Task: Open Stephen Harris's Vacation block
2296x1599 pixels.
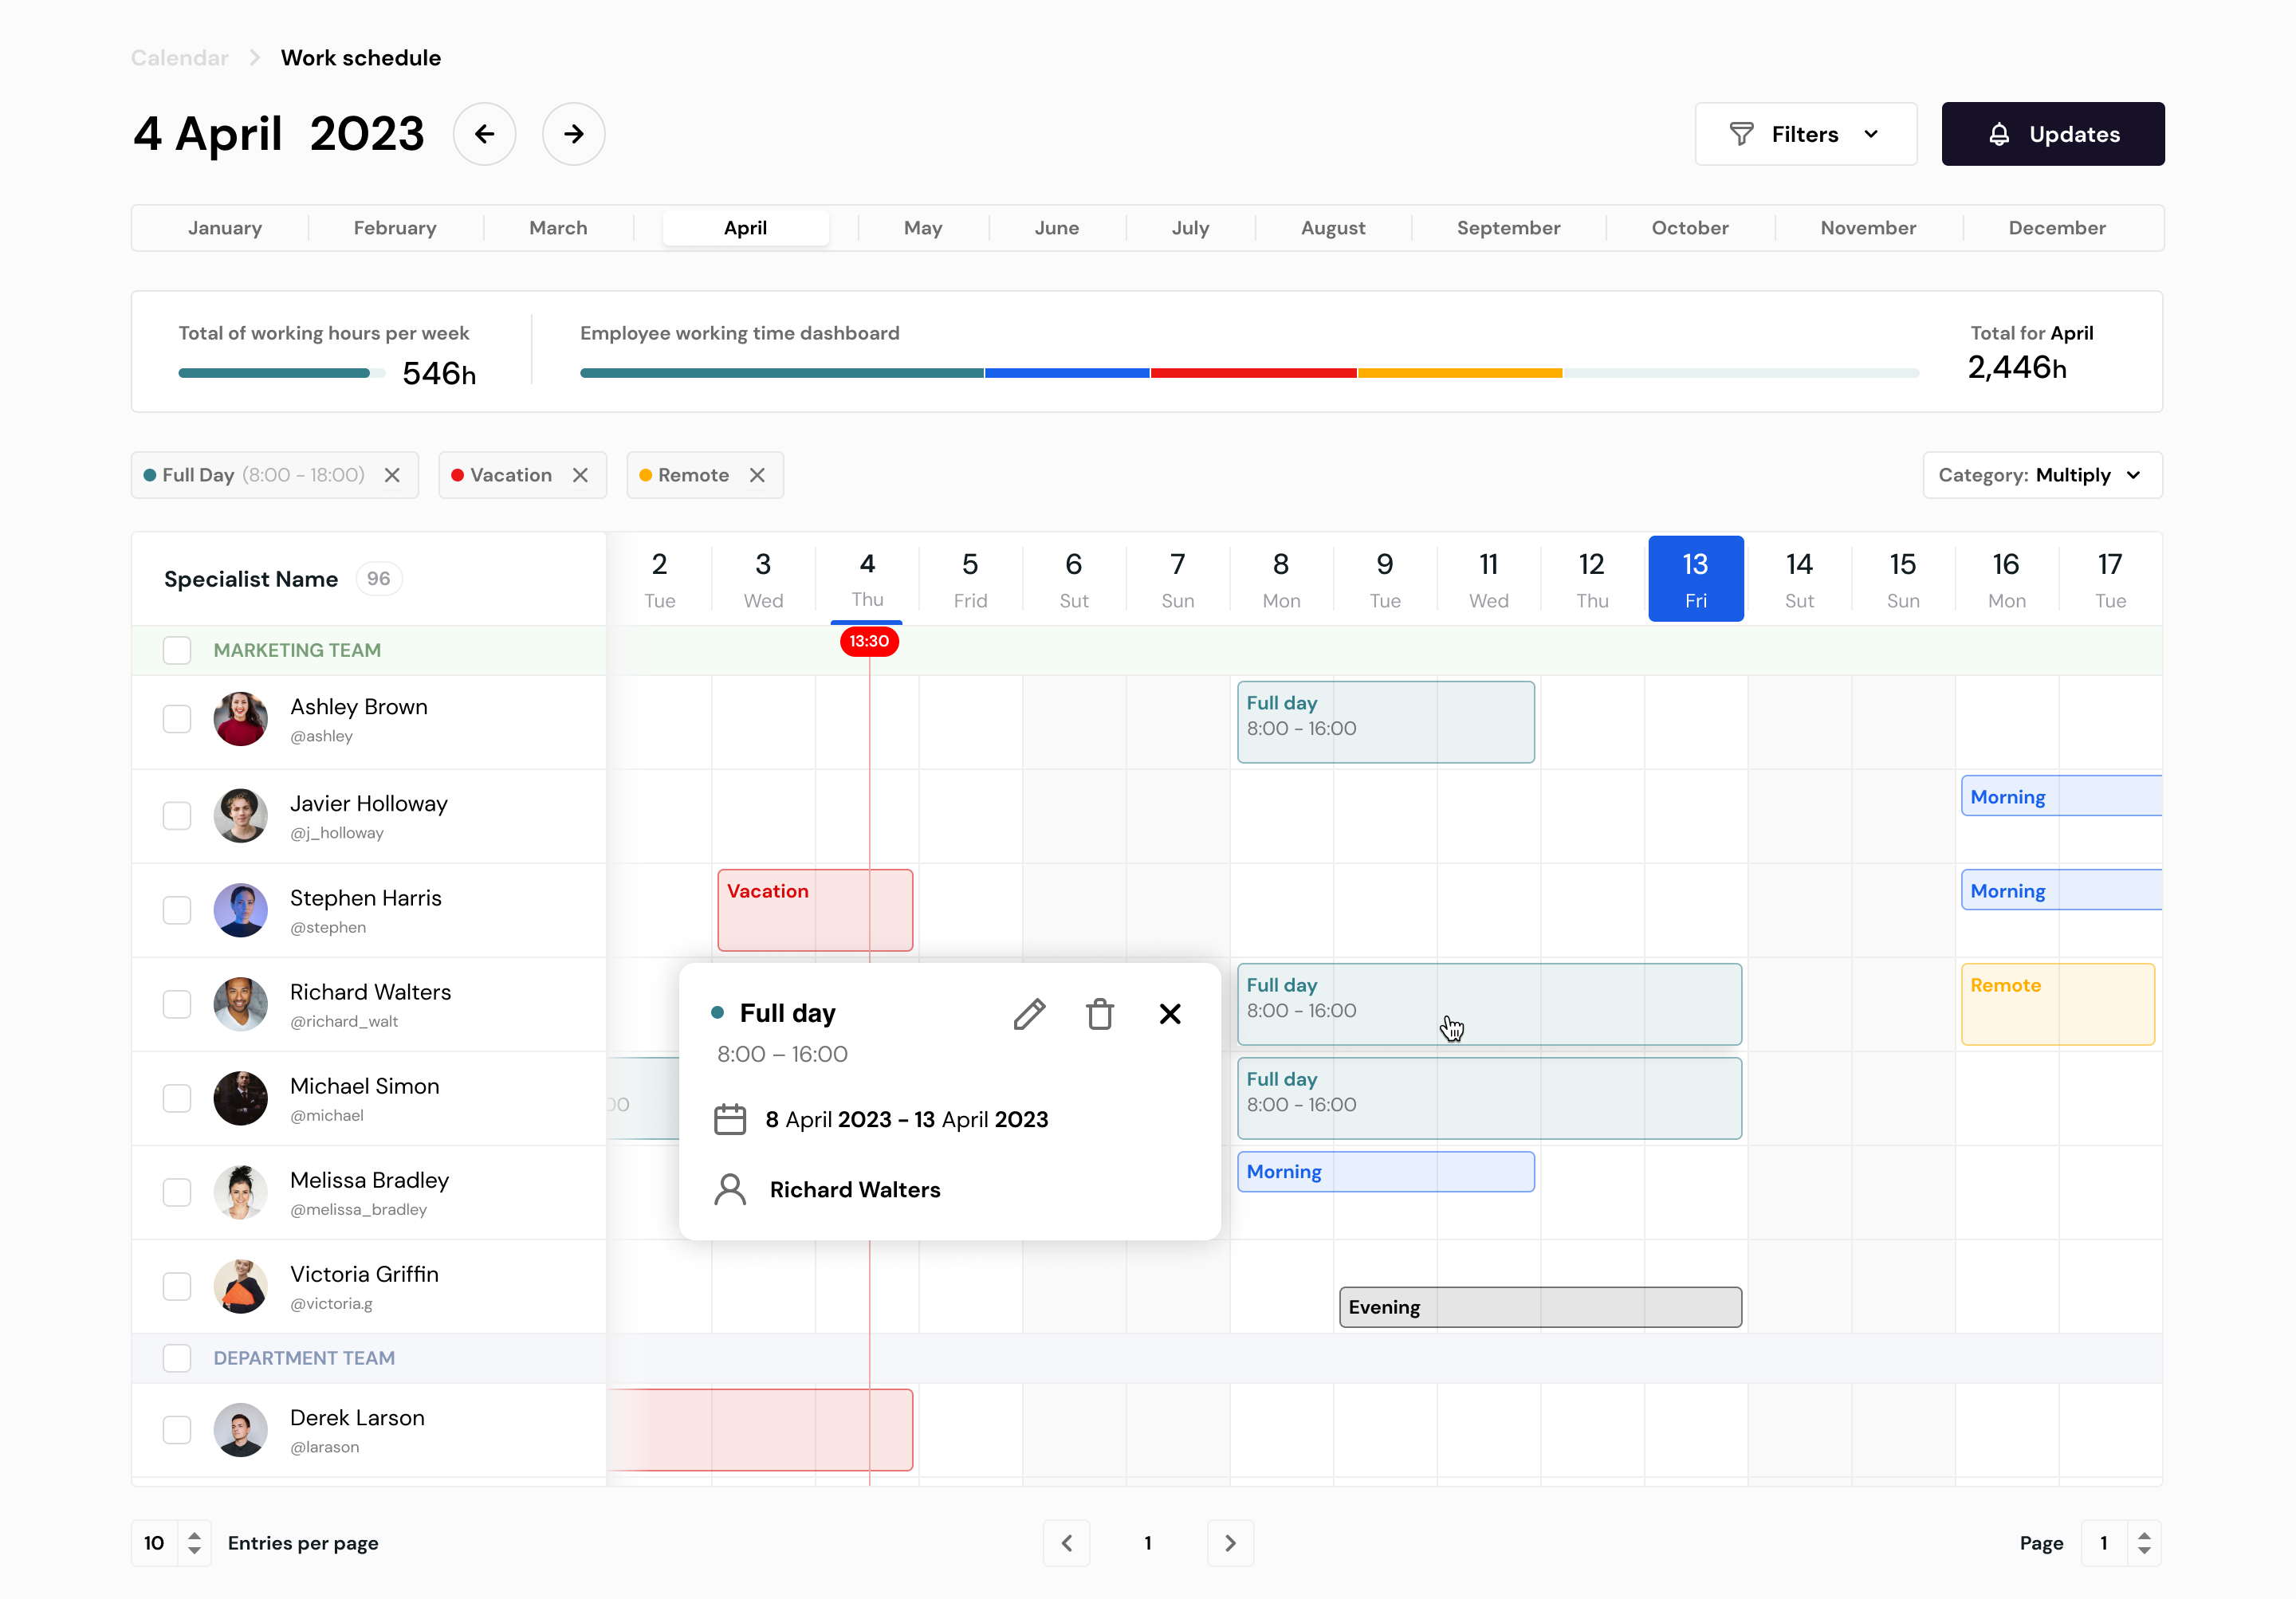Action: coord(815,910)
